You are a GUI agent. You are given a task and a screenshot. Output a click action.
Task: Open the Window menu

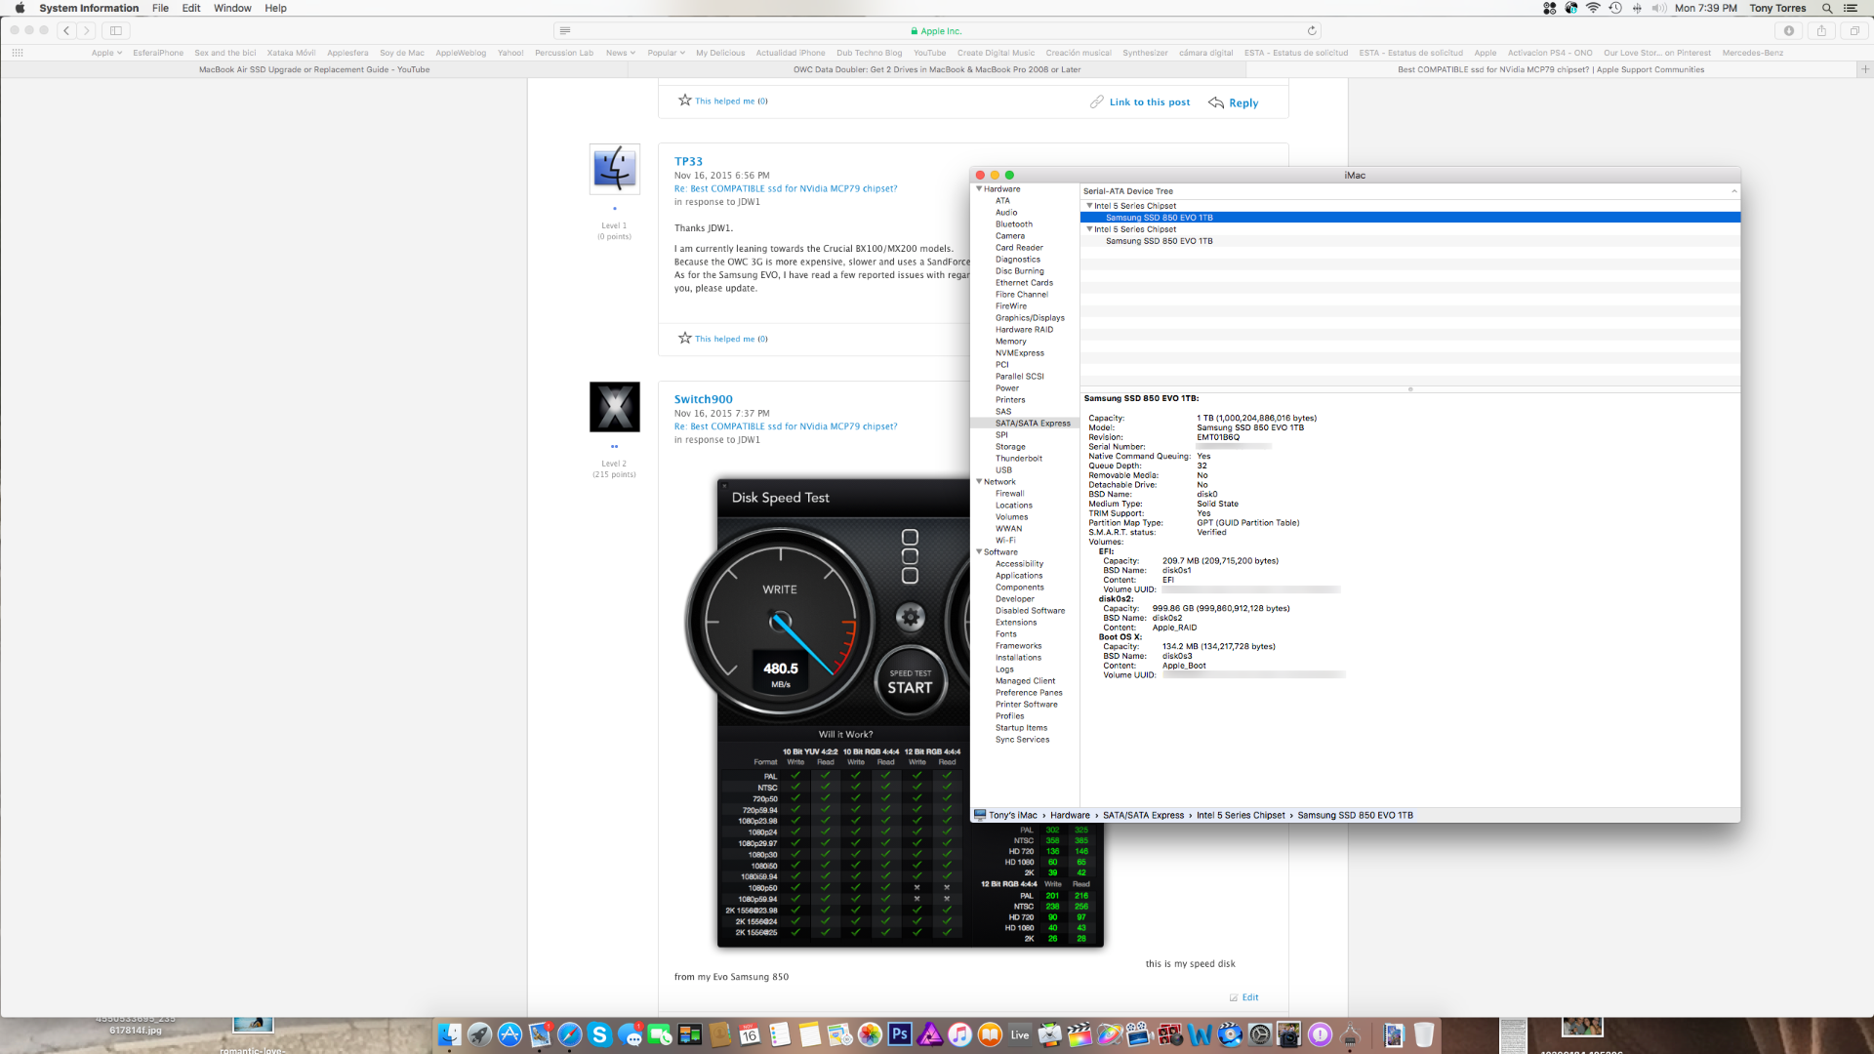(x=232, y=8)
